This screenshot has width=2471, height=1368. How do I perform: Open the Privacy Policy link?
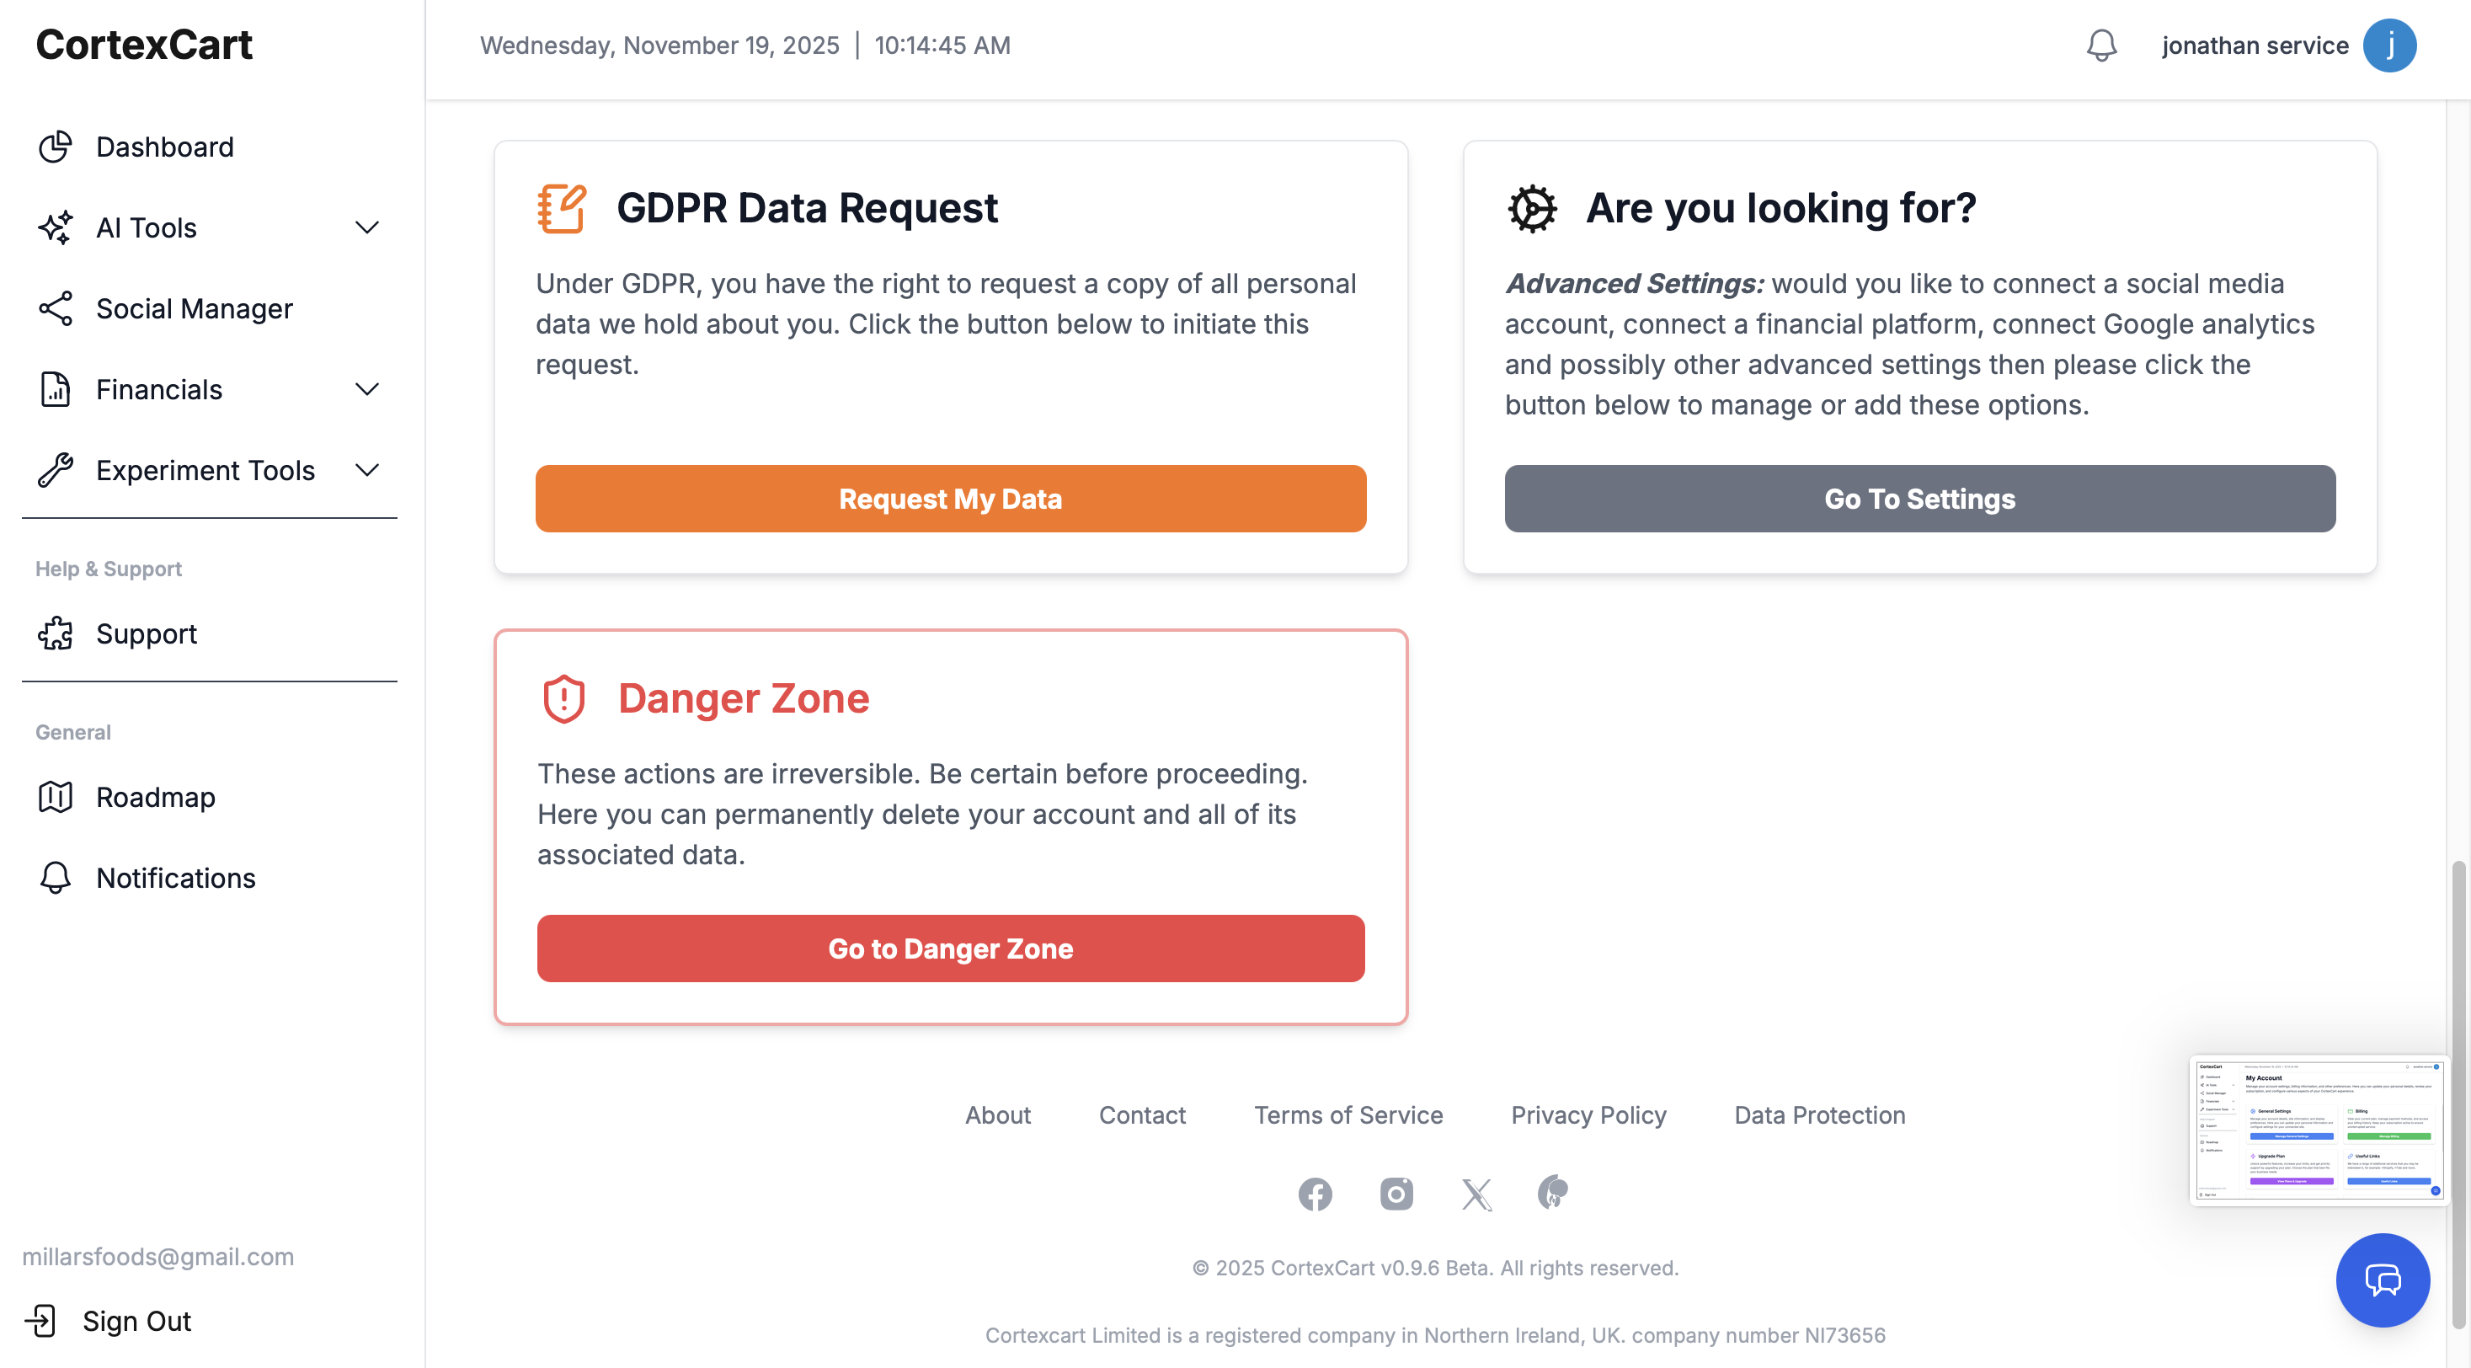click(x=1588, y=1114)
